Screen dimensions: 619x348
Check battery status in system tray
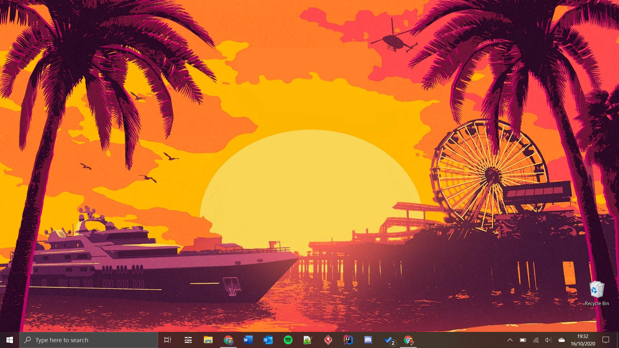tap(523, 340)
